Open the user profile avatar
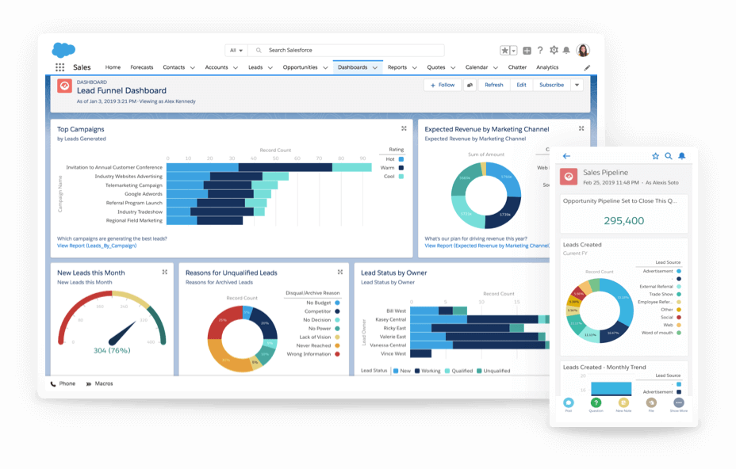Viewport: 736px width, 469px height. pos(583,50)
